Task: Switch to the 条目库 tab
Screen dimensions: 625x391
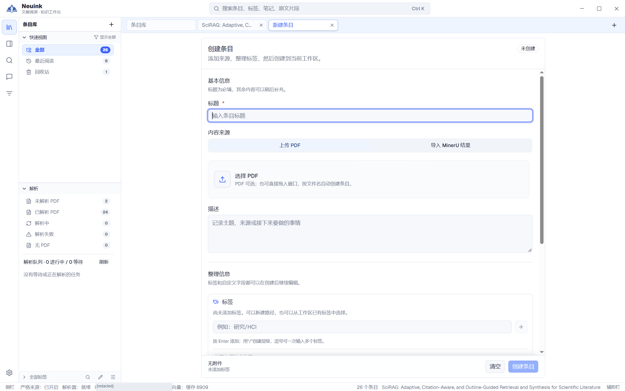Action: [x=161, y=25]
